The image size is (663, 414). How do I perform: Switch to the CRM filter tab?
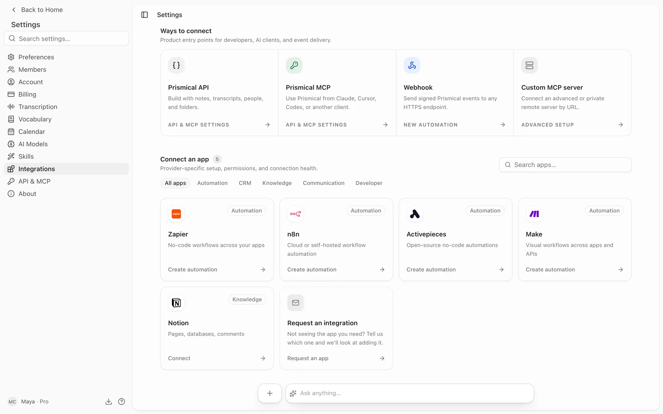click(x=245, y=183)
